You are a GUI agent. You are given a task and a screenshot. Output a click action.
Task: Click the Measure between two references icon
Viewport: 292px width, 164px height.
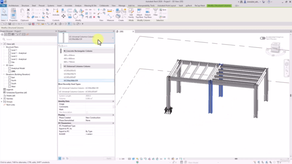(109, 11)
